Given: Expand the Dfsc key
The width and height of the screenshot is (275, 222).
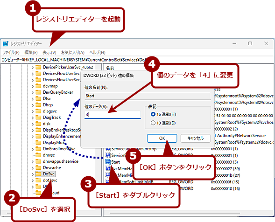Looking at the screenshot, I should (x=33, y=99).
